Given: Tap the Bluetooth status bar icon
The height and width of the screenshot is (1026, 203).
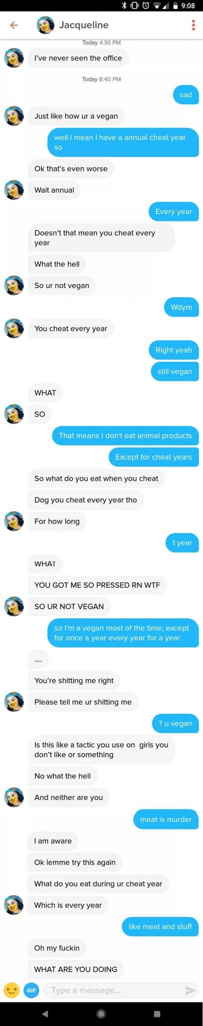Looking at the screenshot, I should coord(124,6).
